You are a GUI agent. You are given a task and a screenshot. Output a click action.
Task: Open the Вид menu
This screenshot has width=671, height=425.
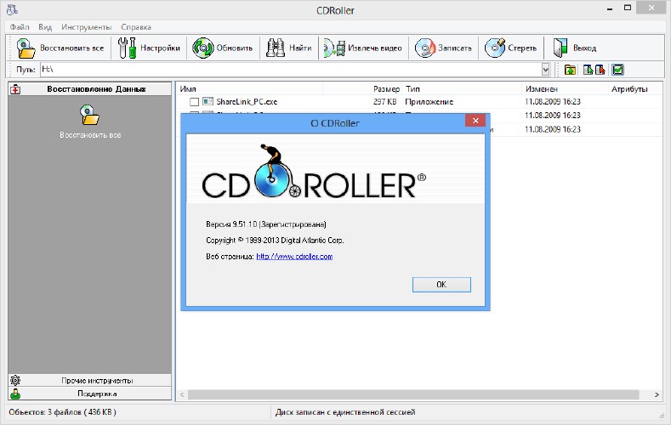pos(45,27)
